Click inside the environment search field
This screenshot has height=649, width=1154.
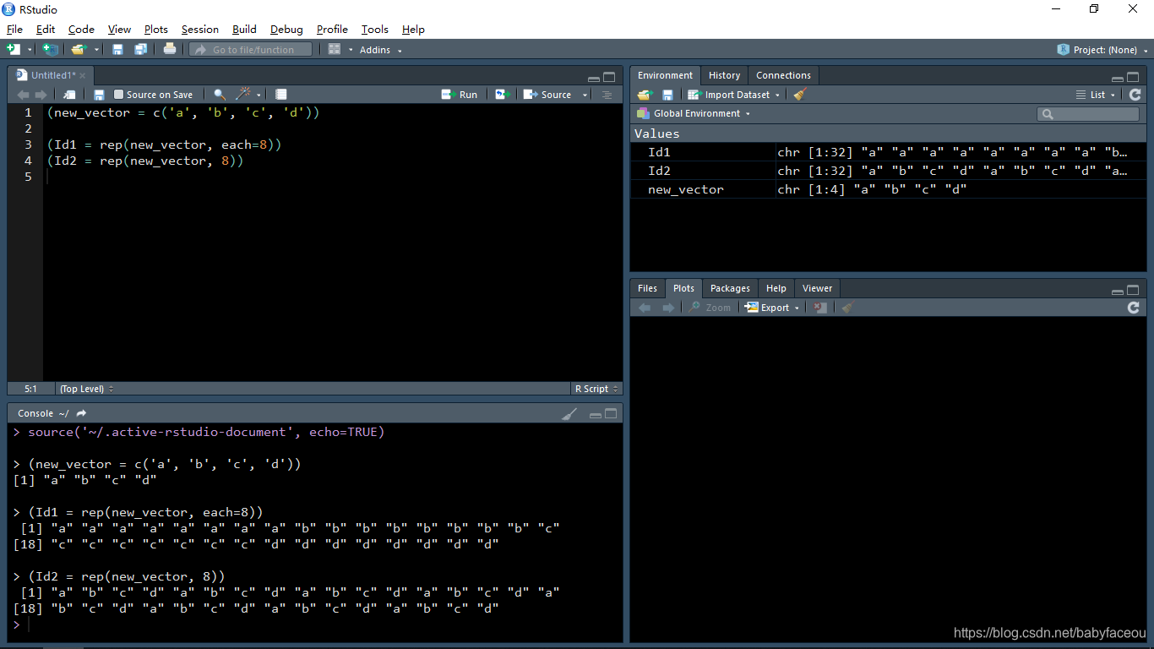pos(1089,113)
